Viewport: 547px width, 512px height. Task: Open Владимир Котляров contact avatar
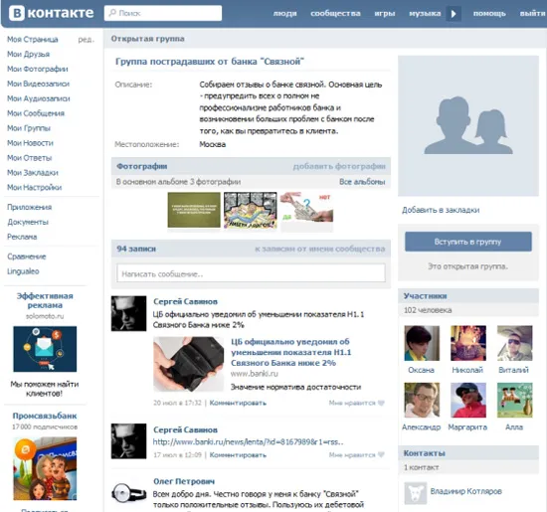415,493
